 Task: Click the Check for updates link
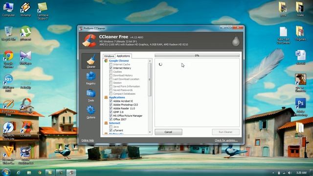coord(226,140)
